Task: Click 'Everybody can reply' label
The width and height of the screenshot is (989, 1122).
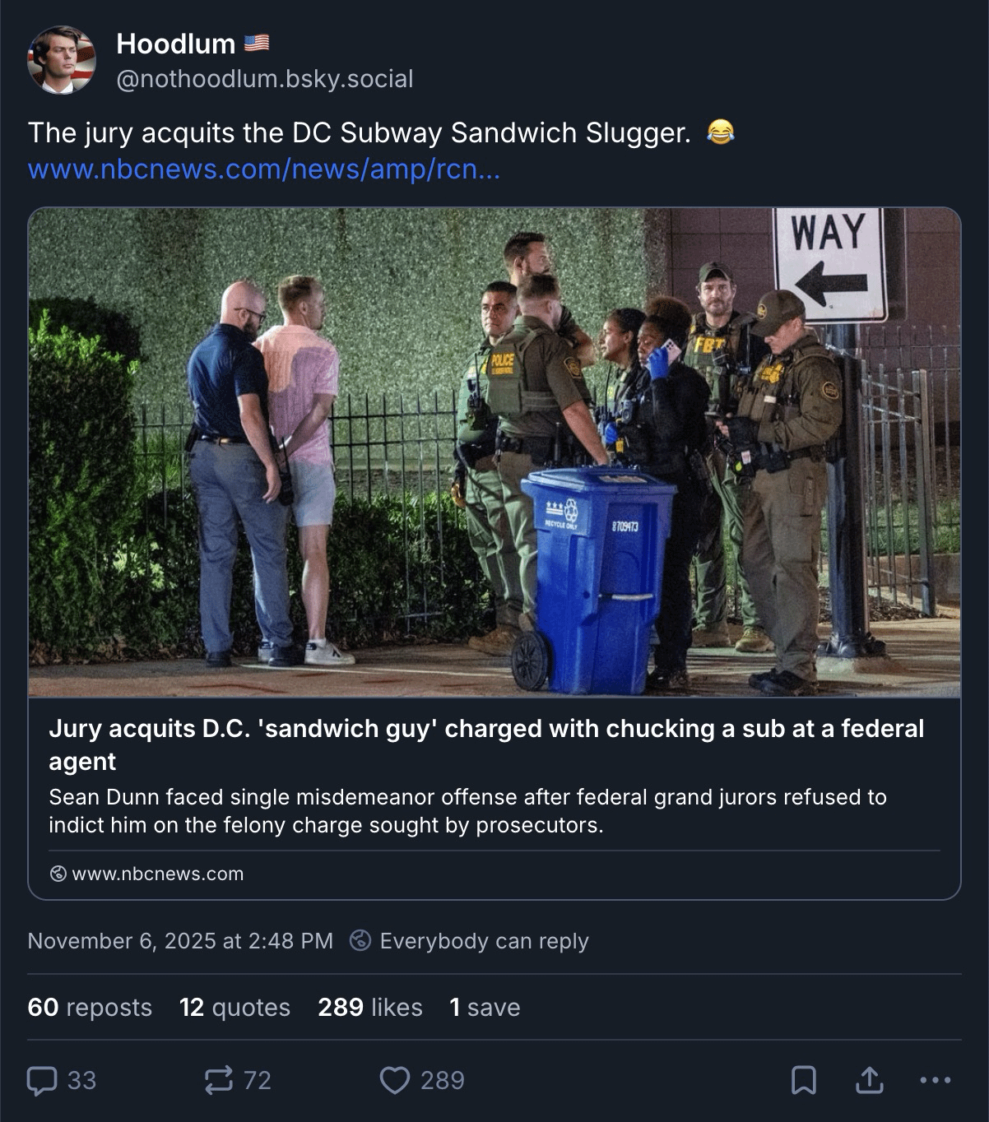Action: click(484, 941)
